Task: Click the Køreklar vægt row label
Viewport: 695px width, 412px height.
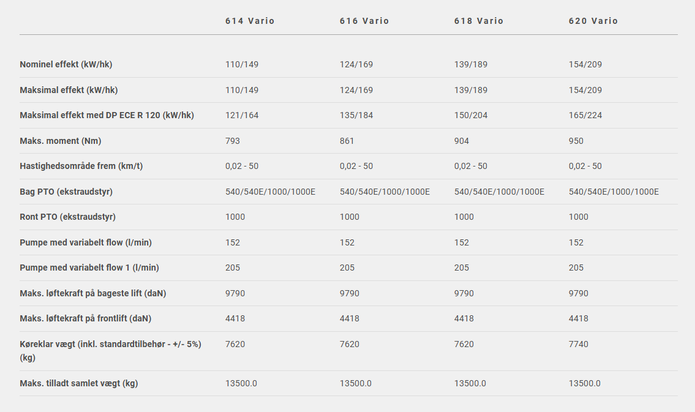Action: pos(110,351)
